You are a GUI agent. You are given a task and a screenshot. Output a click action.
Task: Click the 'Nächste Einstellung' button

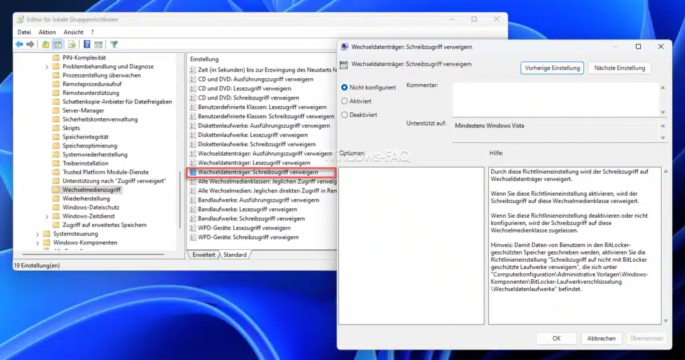619,68
